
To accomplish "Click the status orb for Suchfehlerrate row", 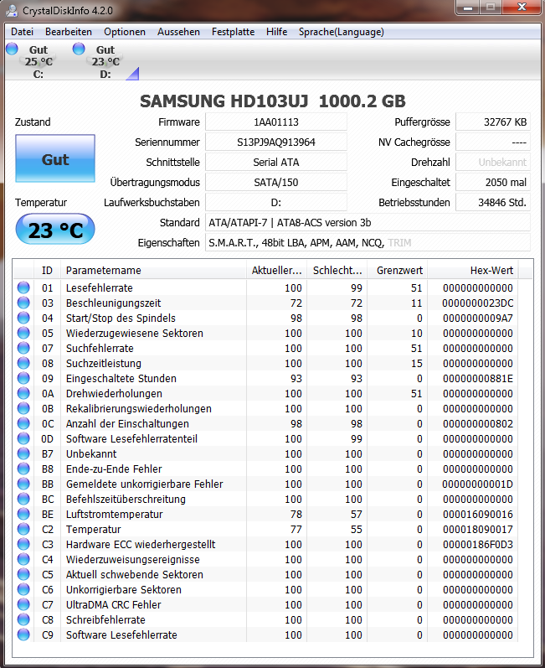I will pyautogui.click(x=23, y=348).
